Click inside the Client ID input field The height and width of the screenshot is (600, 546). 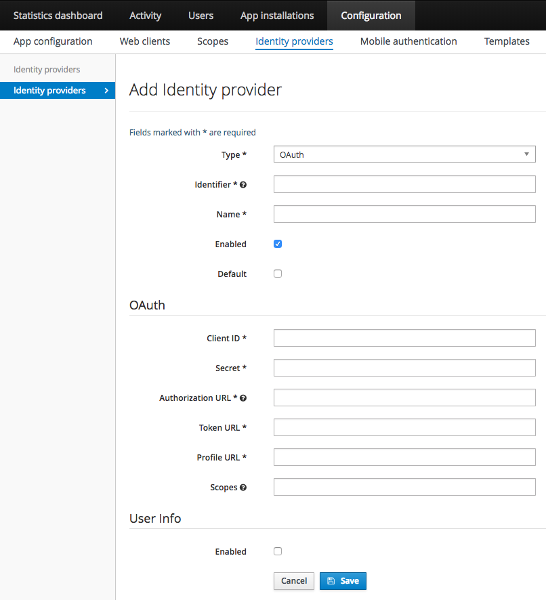[x=404, y=337]
